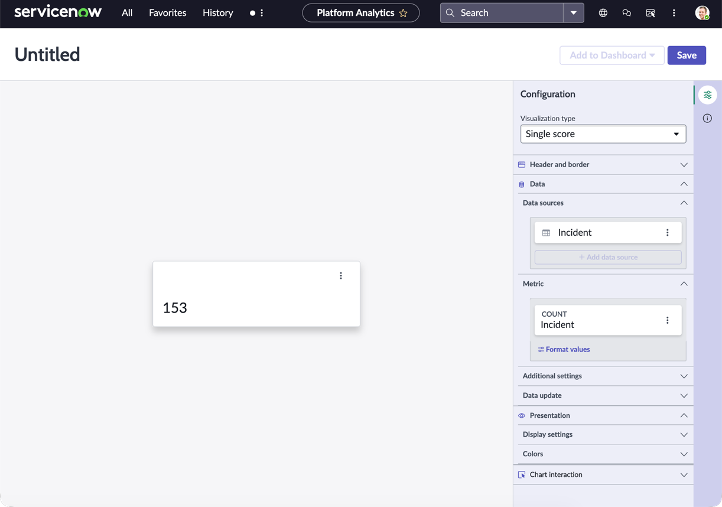The height and width of the screenshot is (507, 722).
Task: Open the search scope dropdown arrow
Action: pyautogui.click(x=574, y=12)
